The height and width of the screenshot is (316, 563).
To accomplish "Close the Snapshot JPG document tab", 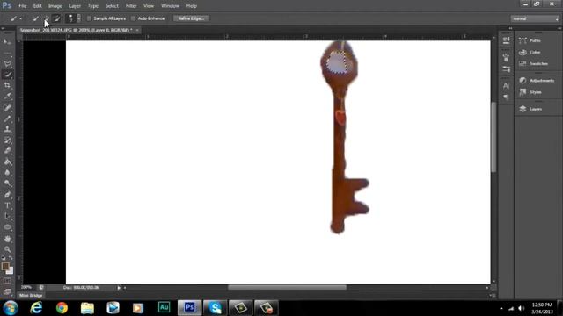I will tap(137, 30).
